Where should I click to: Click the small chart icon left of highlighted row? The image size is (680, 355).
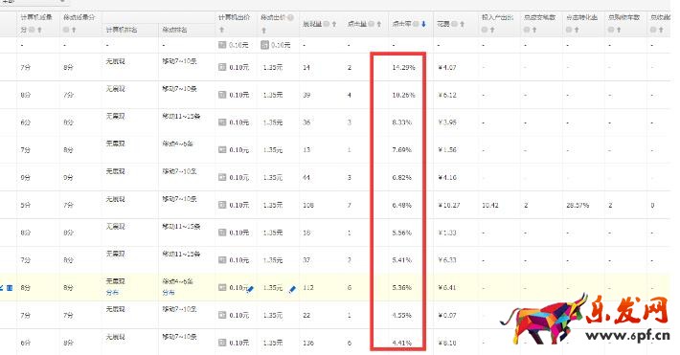pos(10,288)
